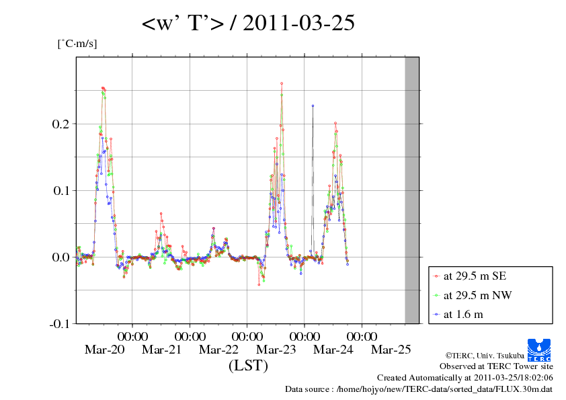
Task: Click the Mar-25 date label
Action: tap(391, 350)
